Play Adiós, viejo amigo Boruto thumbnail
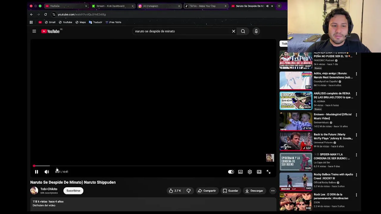 [x=296, y=80]
